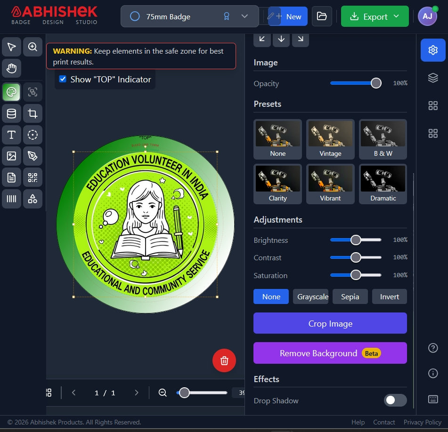This screenshot has height=432, width=448.
Task: Select the Crop tool in the toolbar
Action: (x=33, y=113)
